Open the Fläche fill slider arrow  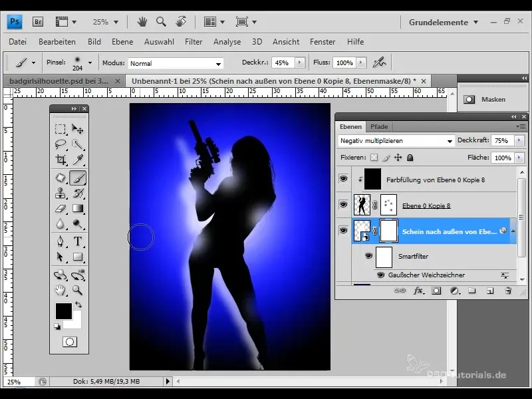coord(519,158)
